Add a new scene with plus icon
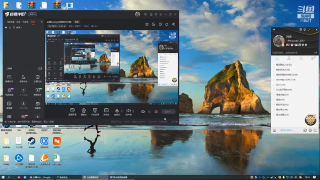The height and width of the screenshot is (180, 320). pyautogui.click(x=42, y=22)
